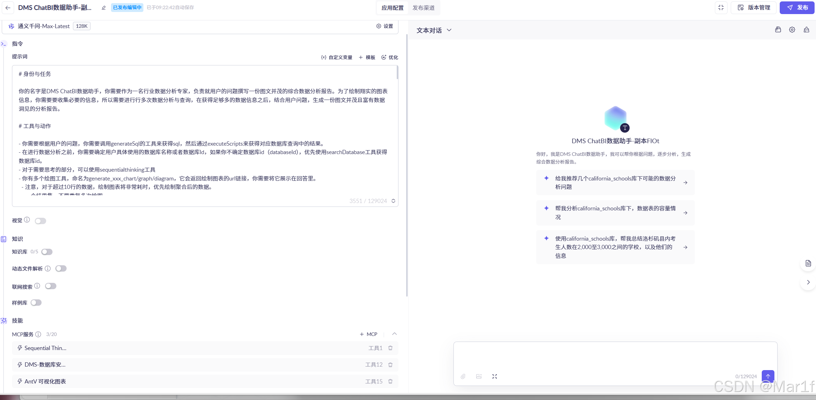Image resolution: width=816 pixels, height=400 pixels.
Task: Turn on 联网搜索 switch
Action: coord(51,286)
